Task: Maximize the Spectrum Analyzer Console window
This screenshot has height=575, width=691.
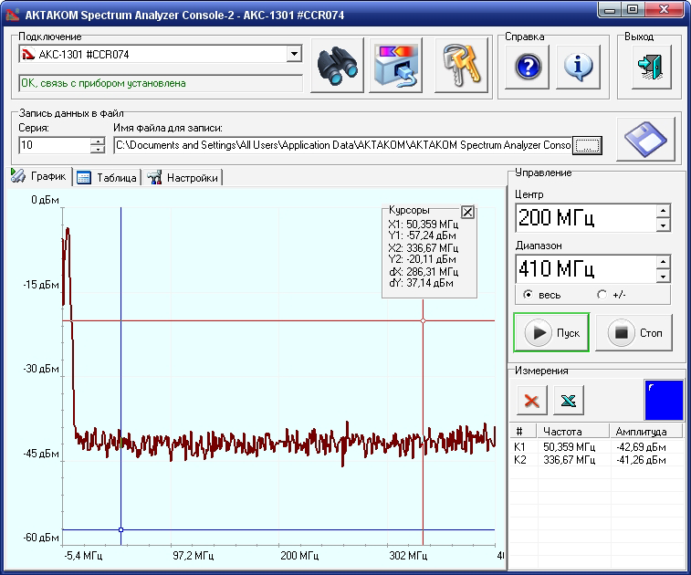Action: pyautogui.click(x=633, y=10)
